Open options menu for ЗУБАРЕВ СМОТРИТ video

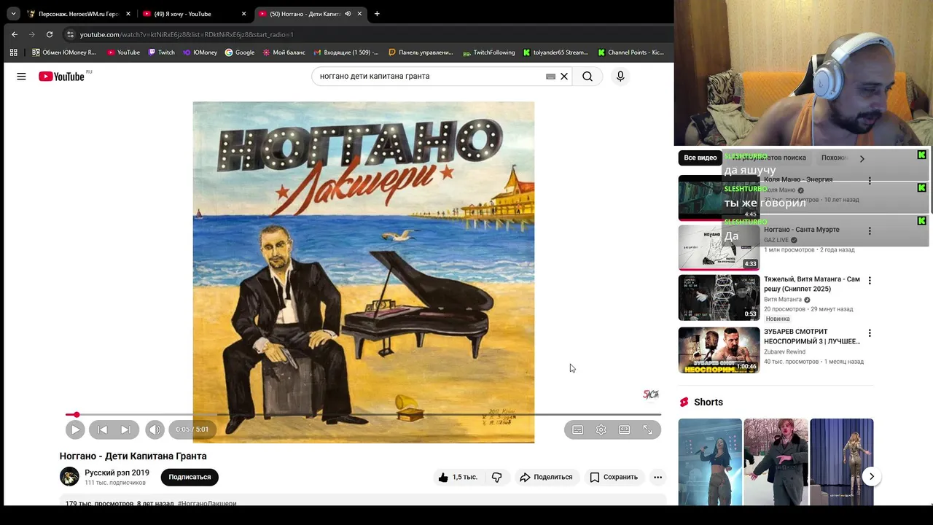click(870, 333)
